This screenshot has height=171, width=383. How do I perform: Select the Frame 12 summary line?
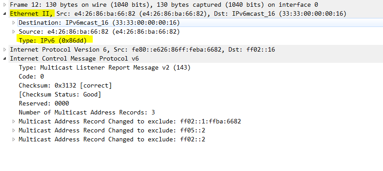point(164,4)
